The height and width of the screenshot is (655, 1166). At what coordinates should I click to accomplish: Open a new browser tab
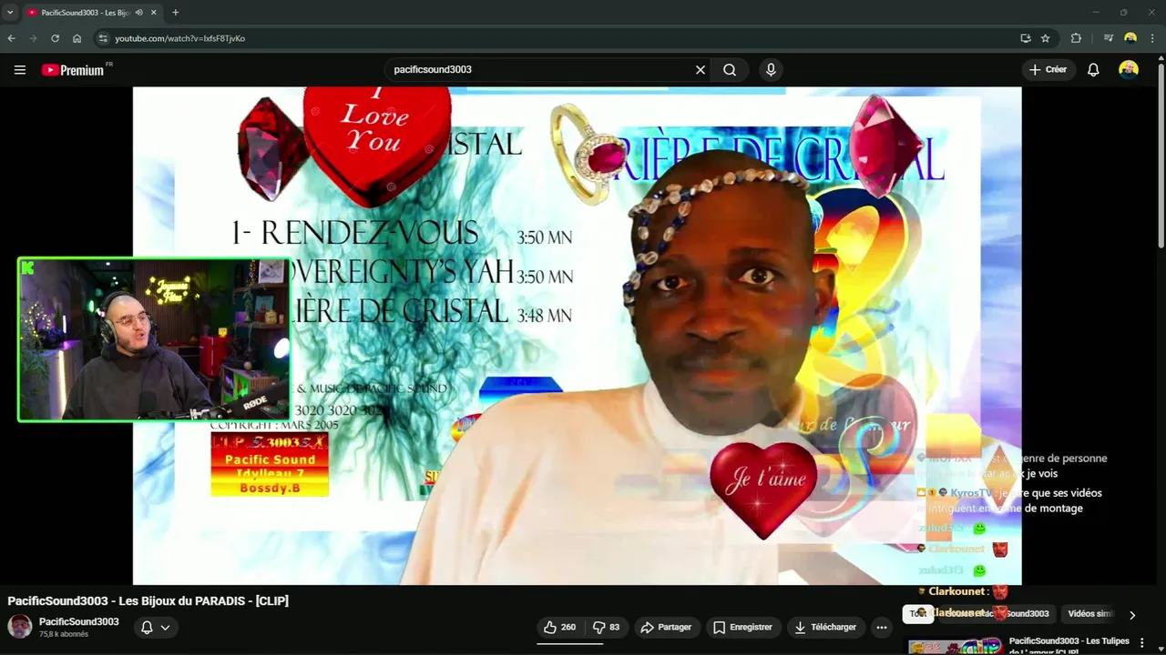175,13
